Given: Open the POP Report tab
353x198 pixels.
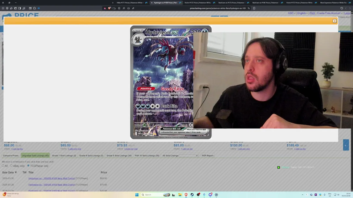Looking at the screenshot, I should [208, 156].
